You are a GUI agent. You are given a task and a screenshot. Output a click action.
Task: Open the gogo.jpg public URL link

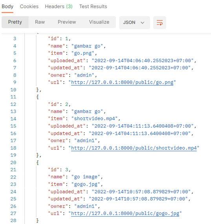125,213
